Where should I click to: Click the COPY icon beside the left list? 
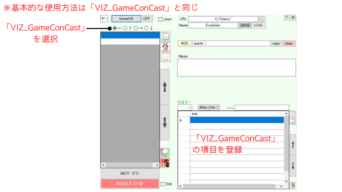(x=165, y=37)
